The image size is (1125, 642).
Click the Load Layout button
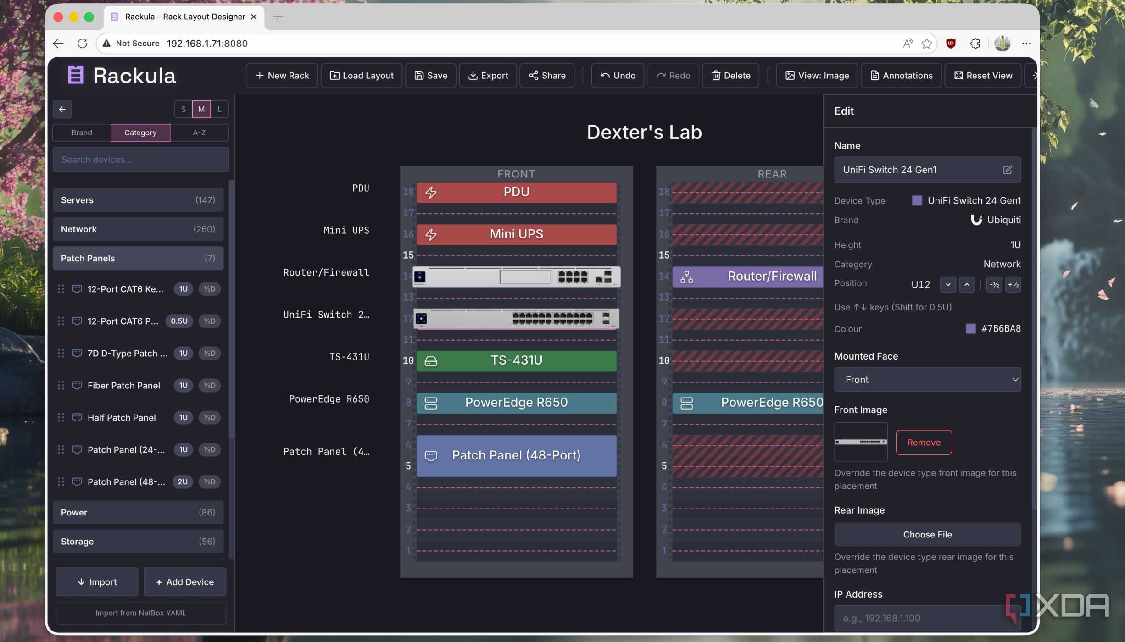(x=362, y=75)
